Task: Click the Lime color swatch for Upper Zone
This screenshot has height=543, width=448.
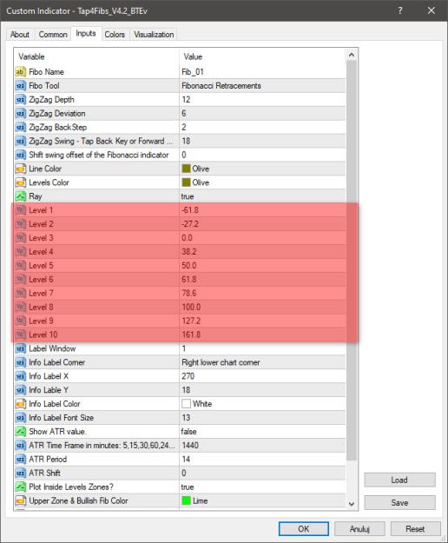Action: [186, 500]
